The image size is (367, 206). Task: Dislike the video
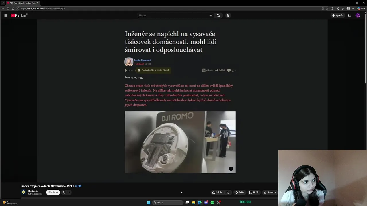point(228,192)
